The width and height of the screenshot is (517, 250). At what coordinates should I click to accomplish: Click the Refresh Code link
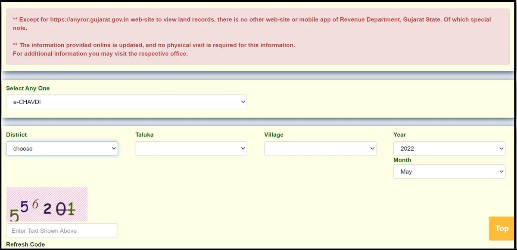25,244
